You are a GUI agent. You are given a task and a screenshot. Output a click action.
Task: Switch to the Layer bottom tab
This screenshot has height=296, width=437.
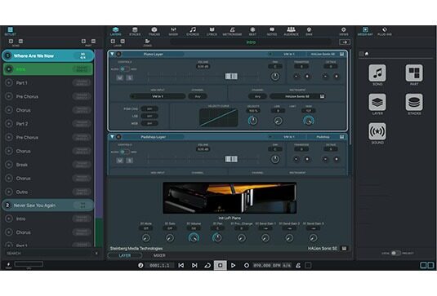(125, 255)
